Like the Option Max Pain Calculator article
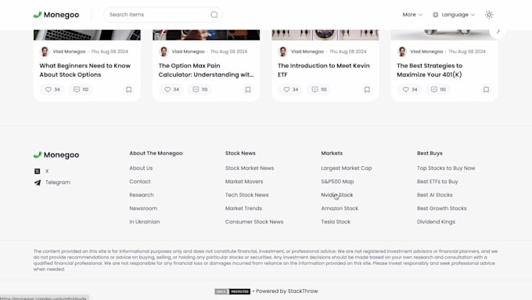 (x=171, y=89)
